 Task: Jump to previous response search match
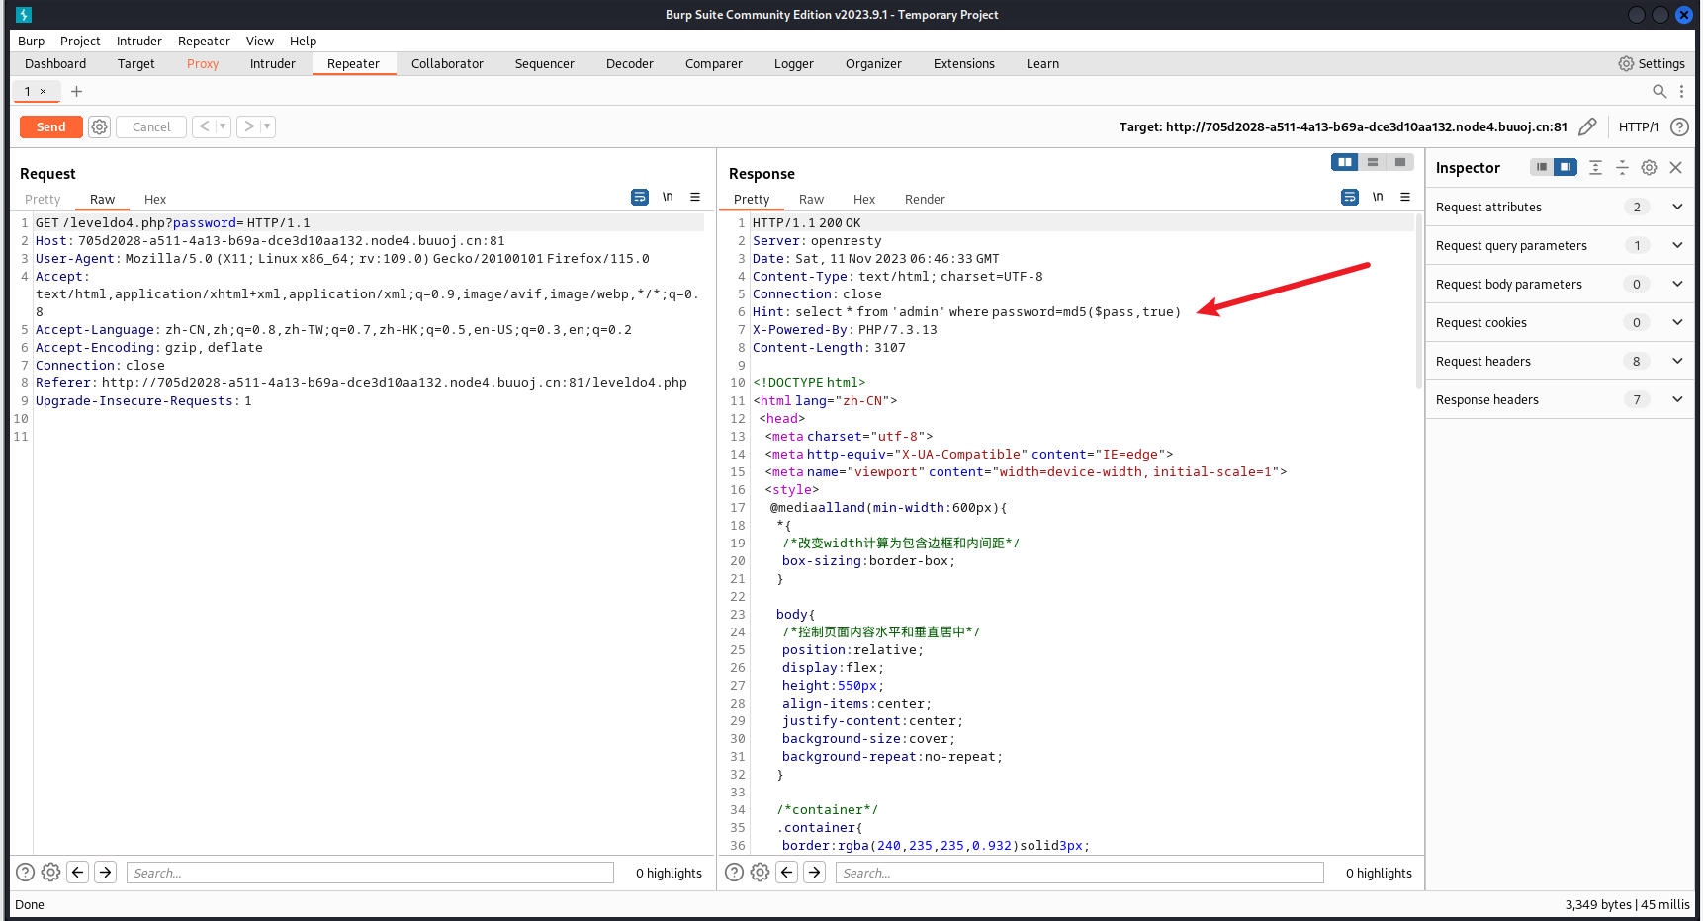pos(787,872)
